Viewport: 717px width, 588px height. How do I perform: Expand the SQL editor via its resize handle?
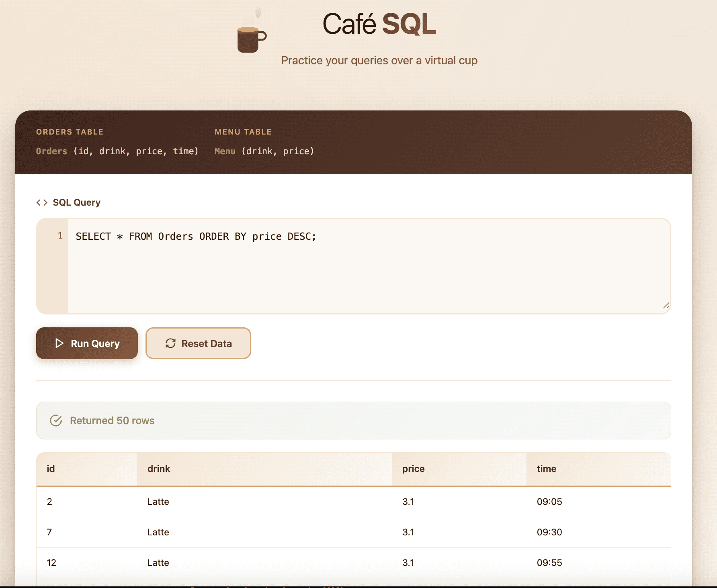click(x=665, y=306)
